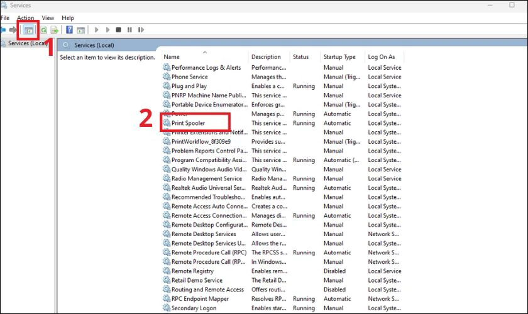The width and height of the screenshot is (528, 314).
Task: Click the gear icon of Radio Management Service
Action: 167,178
